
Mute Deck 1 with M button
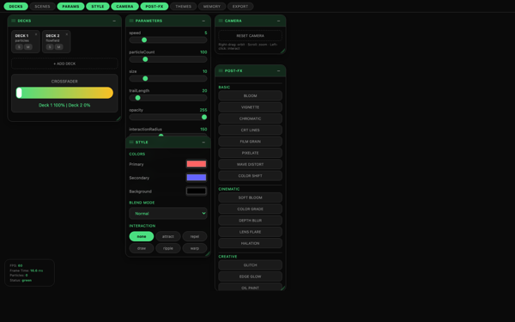(x=28, y=47)
